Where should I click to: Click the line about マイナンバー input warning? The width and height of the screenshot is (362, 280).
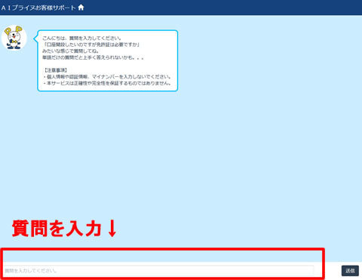[x=107, y=76]
